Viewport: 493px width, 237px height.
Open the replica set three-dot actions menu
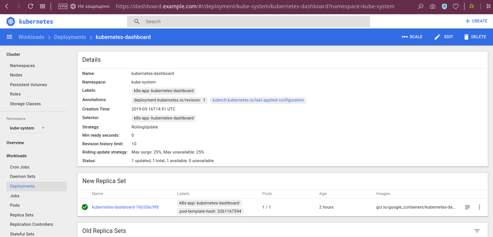pos(479,207)
